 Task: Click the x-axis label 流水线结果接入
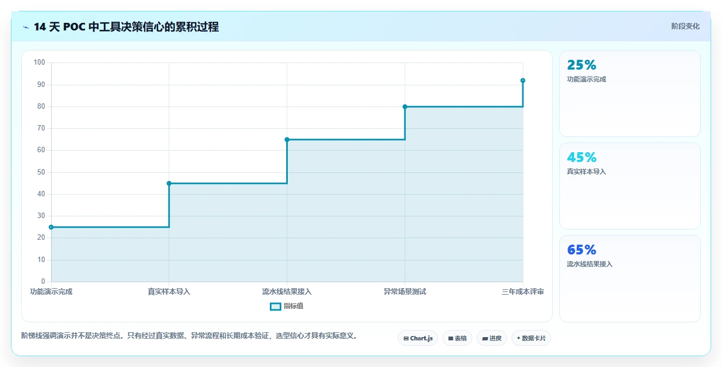[x=287, y=292]
